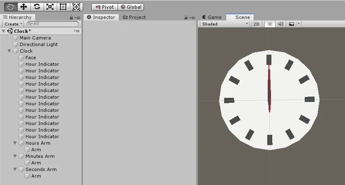Toggle scene effects image icon
Image resolution: width=345 pixels, height=185 pixels.
click(292, 24)
